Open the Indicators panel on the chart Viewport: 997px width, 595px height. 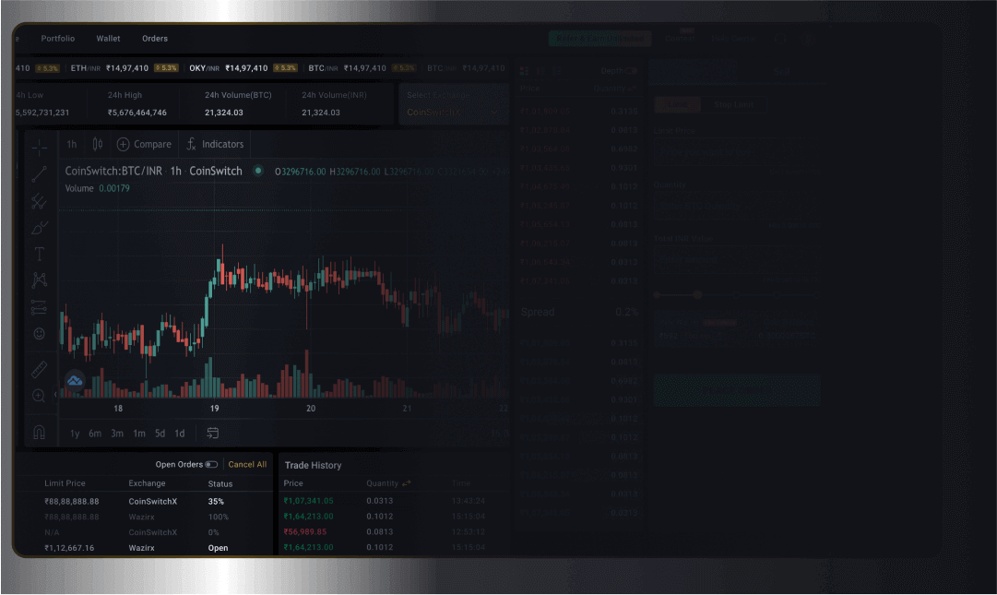point(215,144)
